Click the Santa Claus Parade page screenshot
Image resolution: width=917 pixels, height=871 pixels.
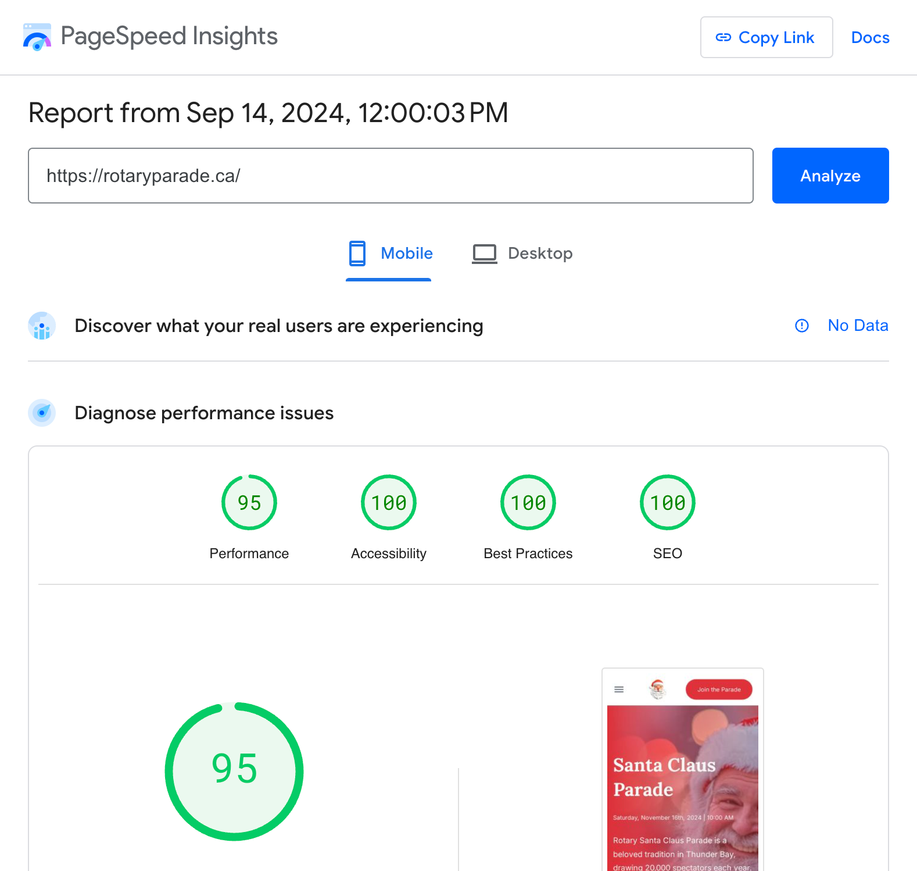click(x=683, y=770)
